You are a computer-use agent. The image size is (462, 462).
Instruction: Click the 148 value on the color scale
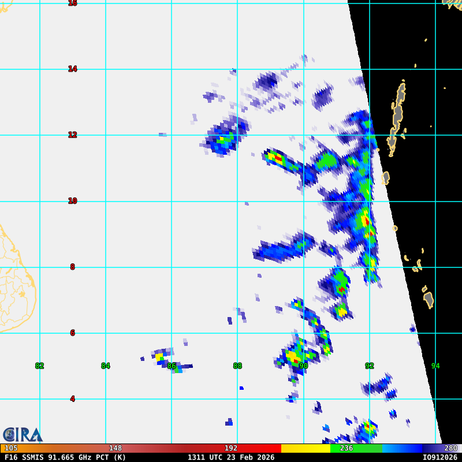pyautogui.click(x=115, y=448)
